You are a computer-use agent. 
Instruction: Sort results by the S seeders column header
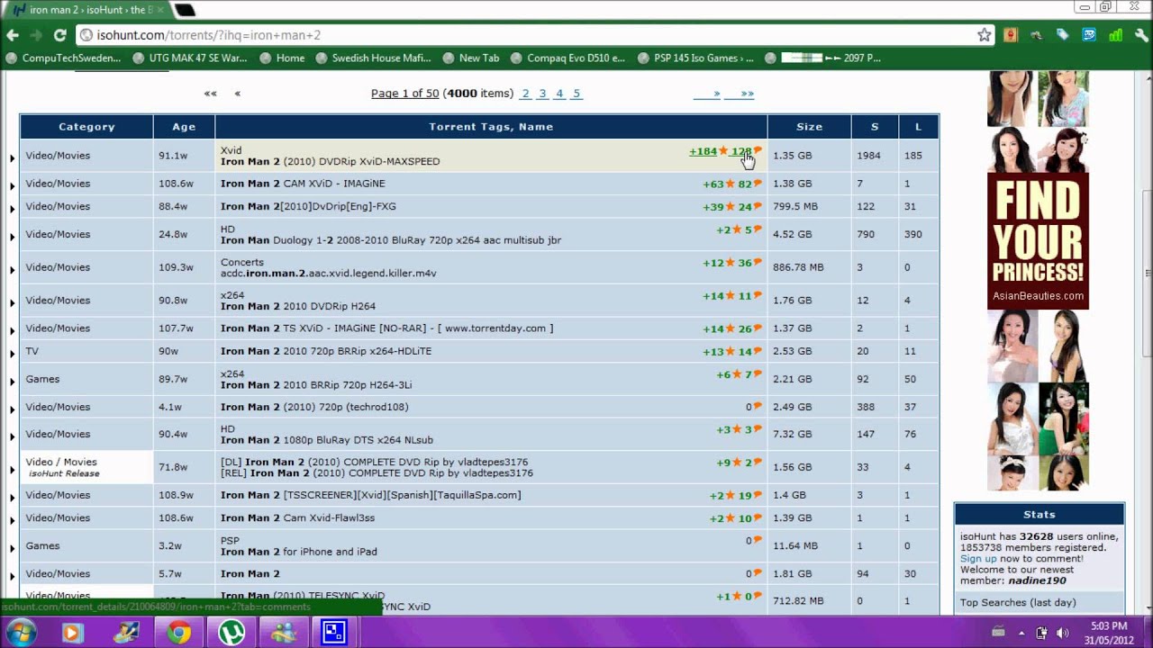click(x=875, y=127)
